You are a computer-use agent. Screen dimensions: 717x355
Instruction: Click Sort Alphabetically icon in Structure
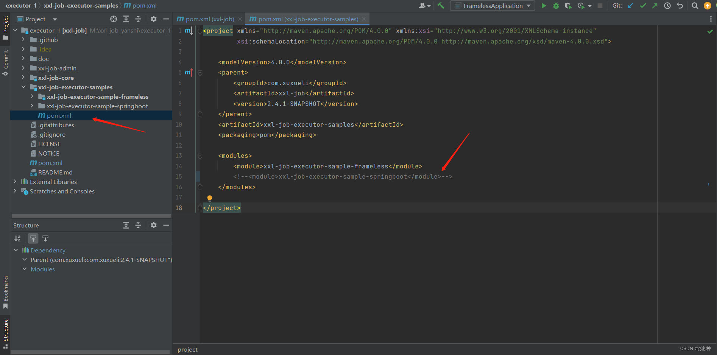[x=17, y=238]
